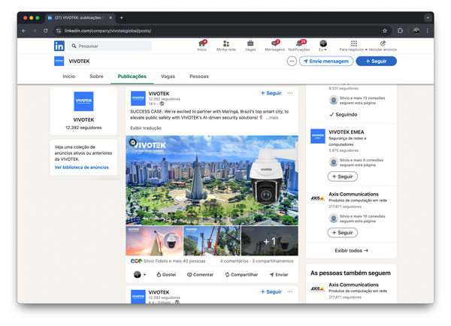This screenshot has height=326, width=451.
Task: Select the Publicações tab
Action: click(132, 77)
